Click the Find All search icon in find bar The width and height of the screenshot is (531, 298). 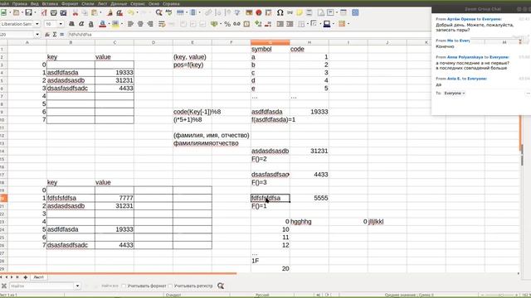point(221,286)
